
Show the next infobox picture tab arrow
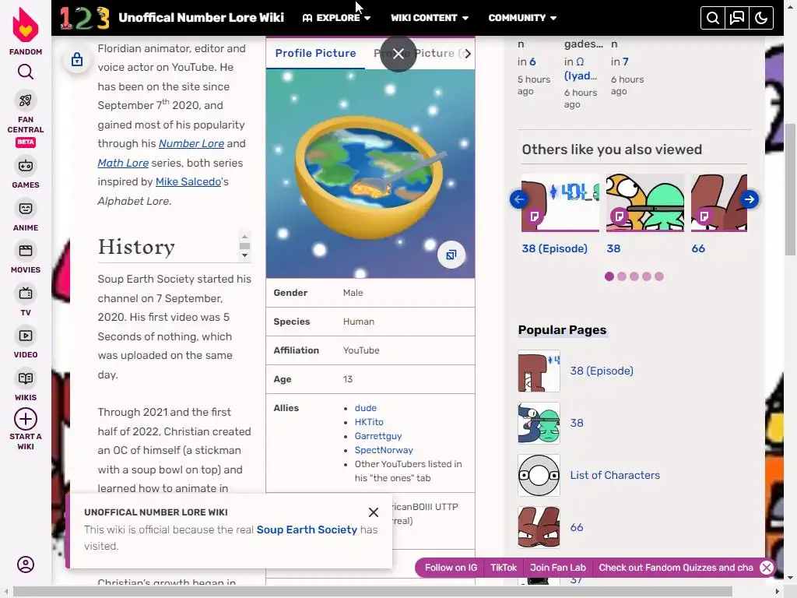468,54
